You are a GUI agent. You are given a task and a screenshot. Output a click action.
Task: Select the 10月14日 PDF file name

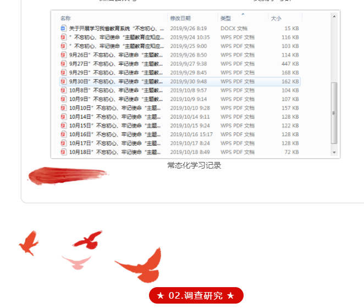[115, 116]
